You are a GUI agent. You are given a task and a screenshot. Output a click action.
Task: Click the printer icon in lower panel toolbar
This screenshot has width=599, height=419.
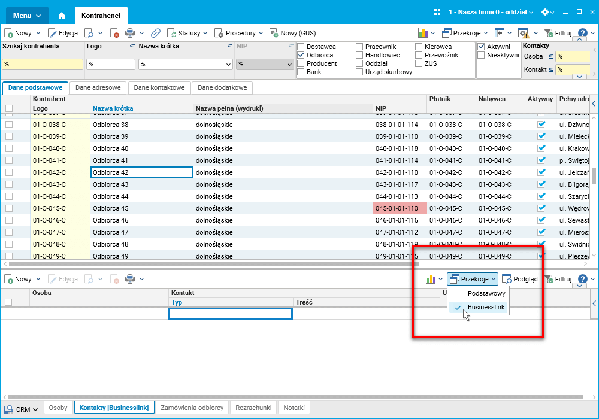click(129, 279)
